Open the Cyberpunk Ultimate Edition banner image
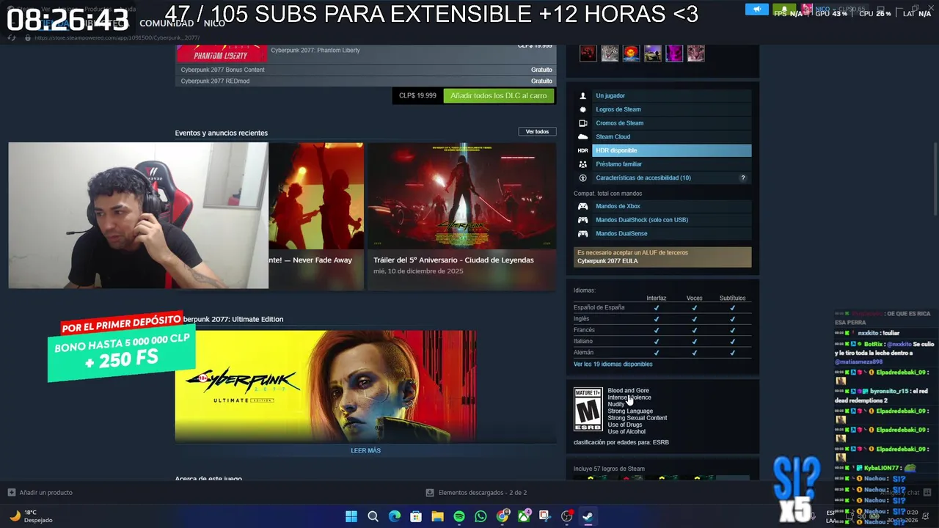939x528 pixels. coord(325,386)
